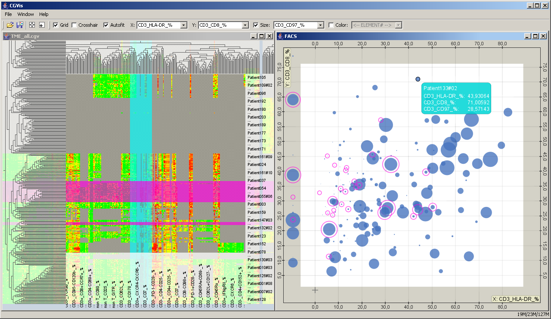Select row Patient203 in heatmap
The width and height of the screenshot is (551, 319).
click(x=256, y=117)
